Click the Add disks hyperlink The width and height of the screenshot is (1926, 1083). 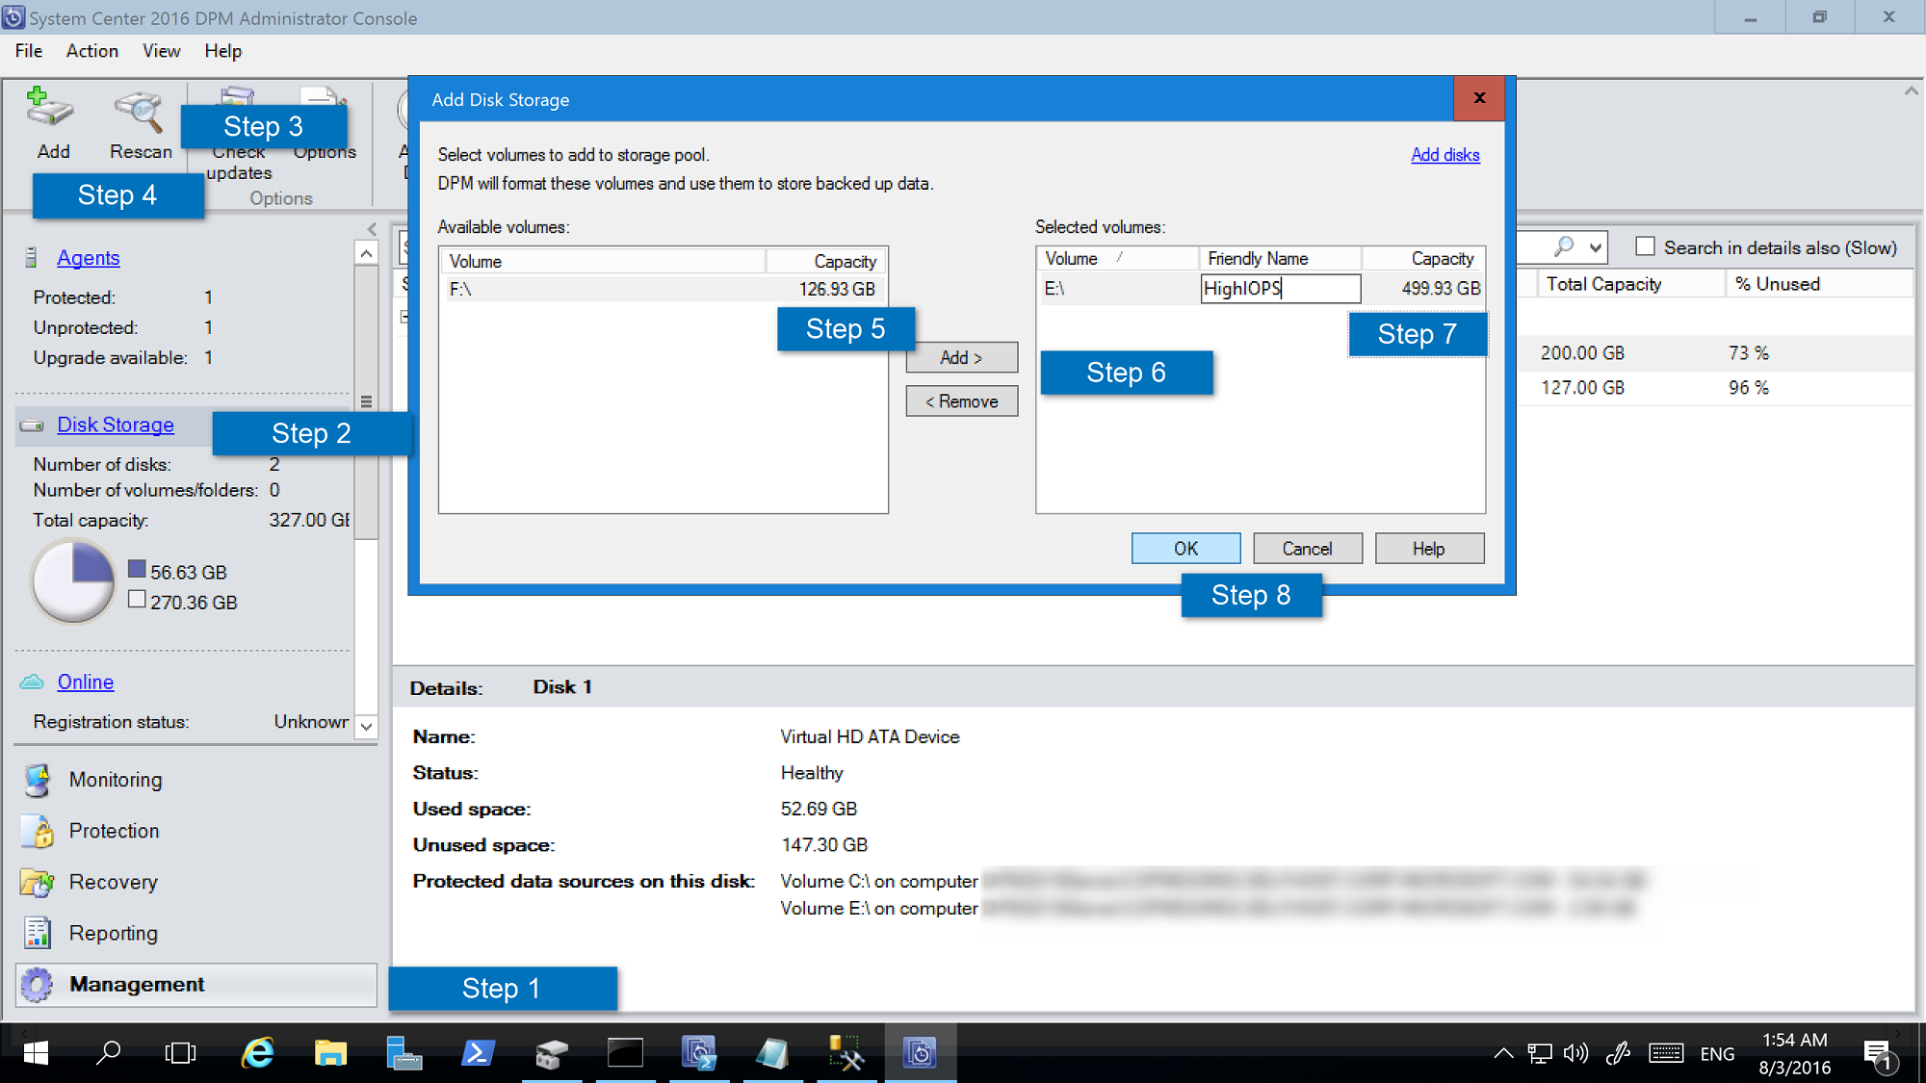pos(1444,155)
